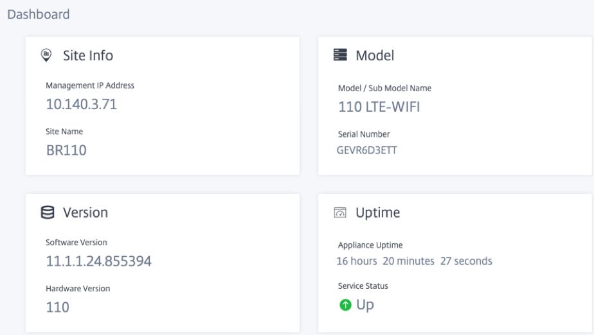This screenshot has height=335, width=594.
Task: Select the serial number GEVR6D3ETT
Action: 366,150
